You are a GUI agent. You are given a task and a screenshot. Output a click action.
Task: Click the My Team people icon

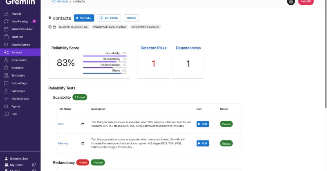6,165
